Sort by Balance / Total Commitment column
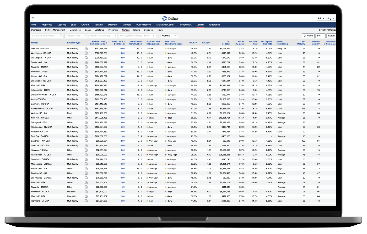The height and width of the screenshot is (234, 367). [x=99, y=43]
